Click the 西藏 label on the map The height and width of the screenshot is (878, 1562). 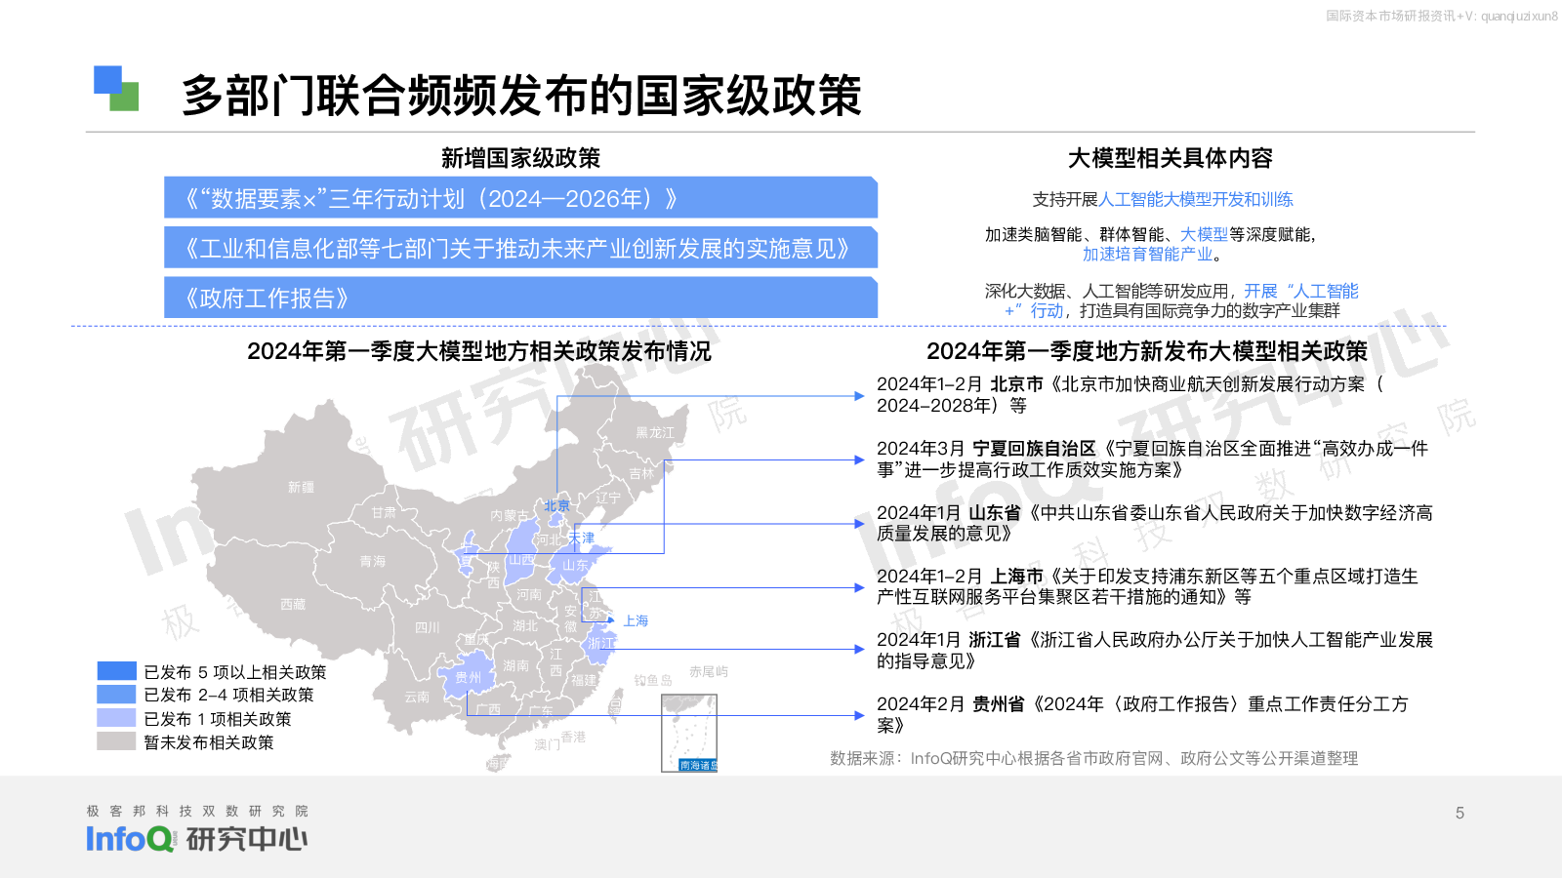coord(293,604)
